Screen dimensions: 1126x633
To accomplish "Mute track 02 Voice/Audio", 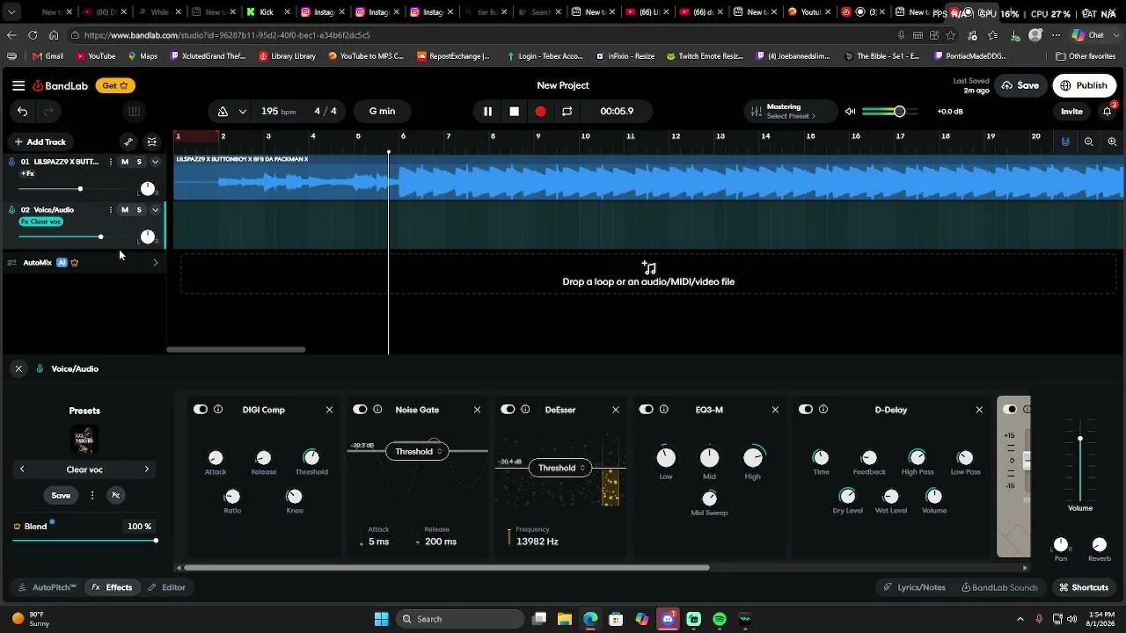I will [125, 210].
